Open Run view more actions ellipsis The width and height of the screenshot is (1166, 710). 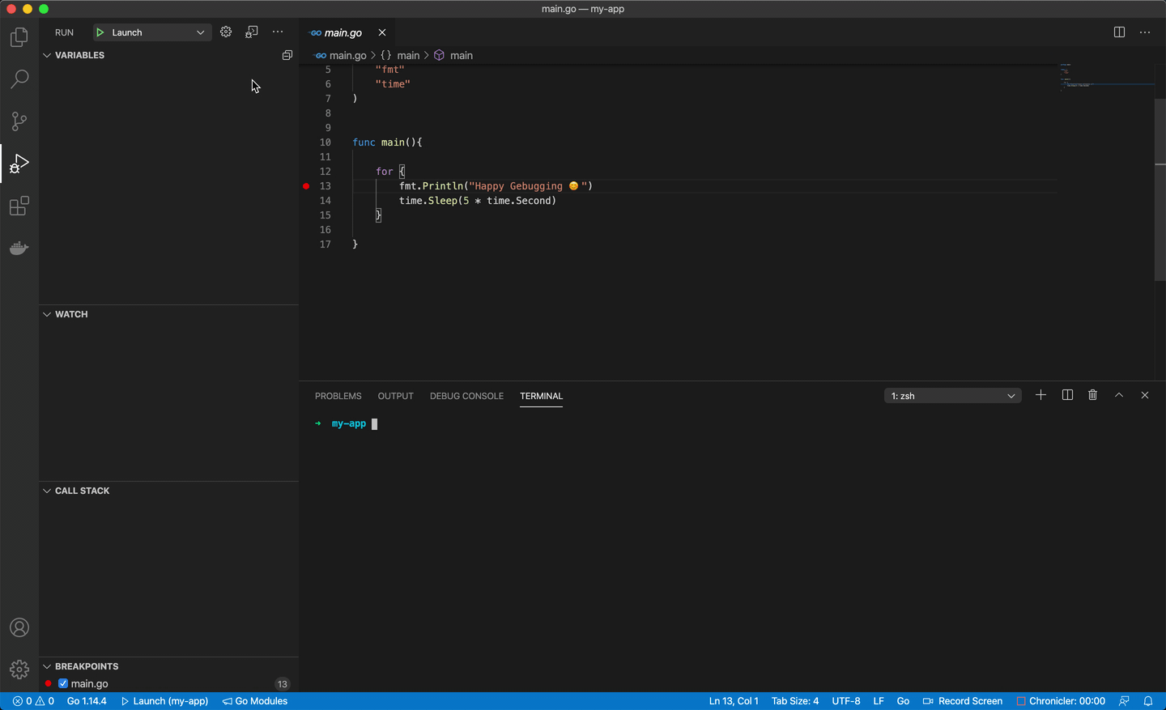coord(278,32)
